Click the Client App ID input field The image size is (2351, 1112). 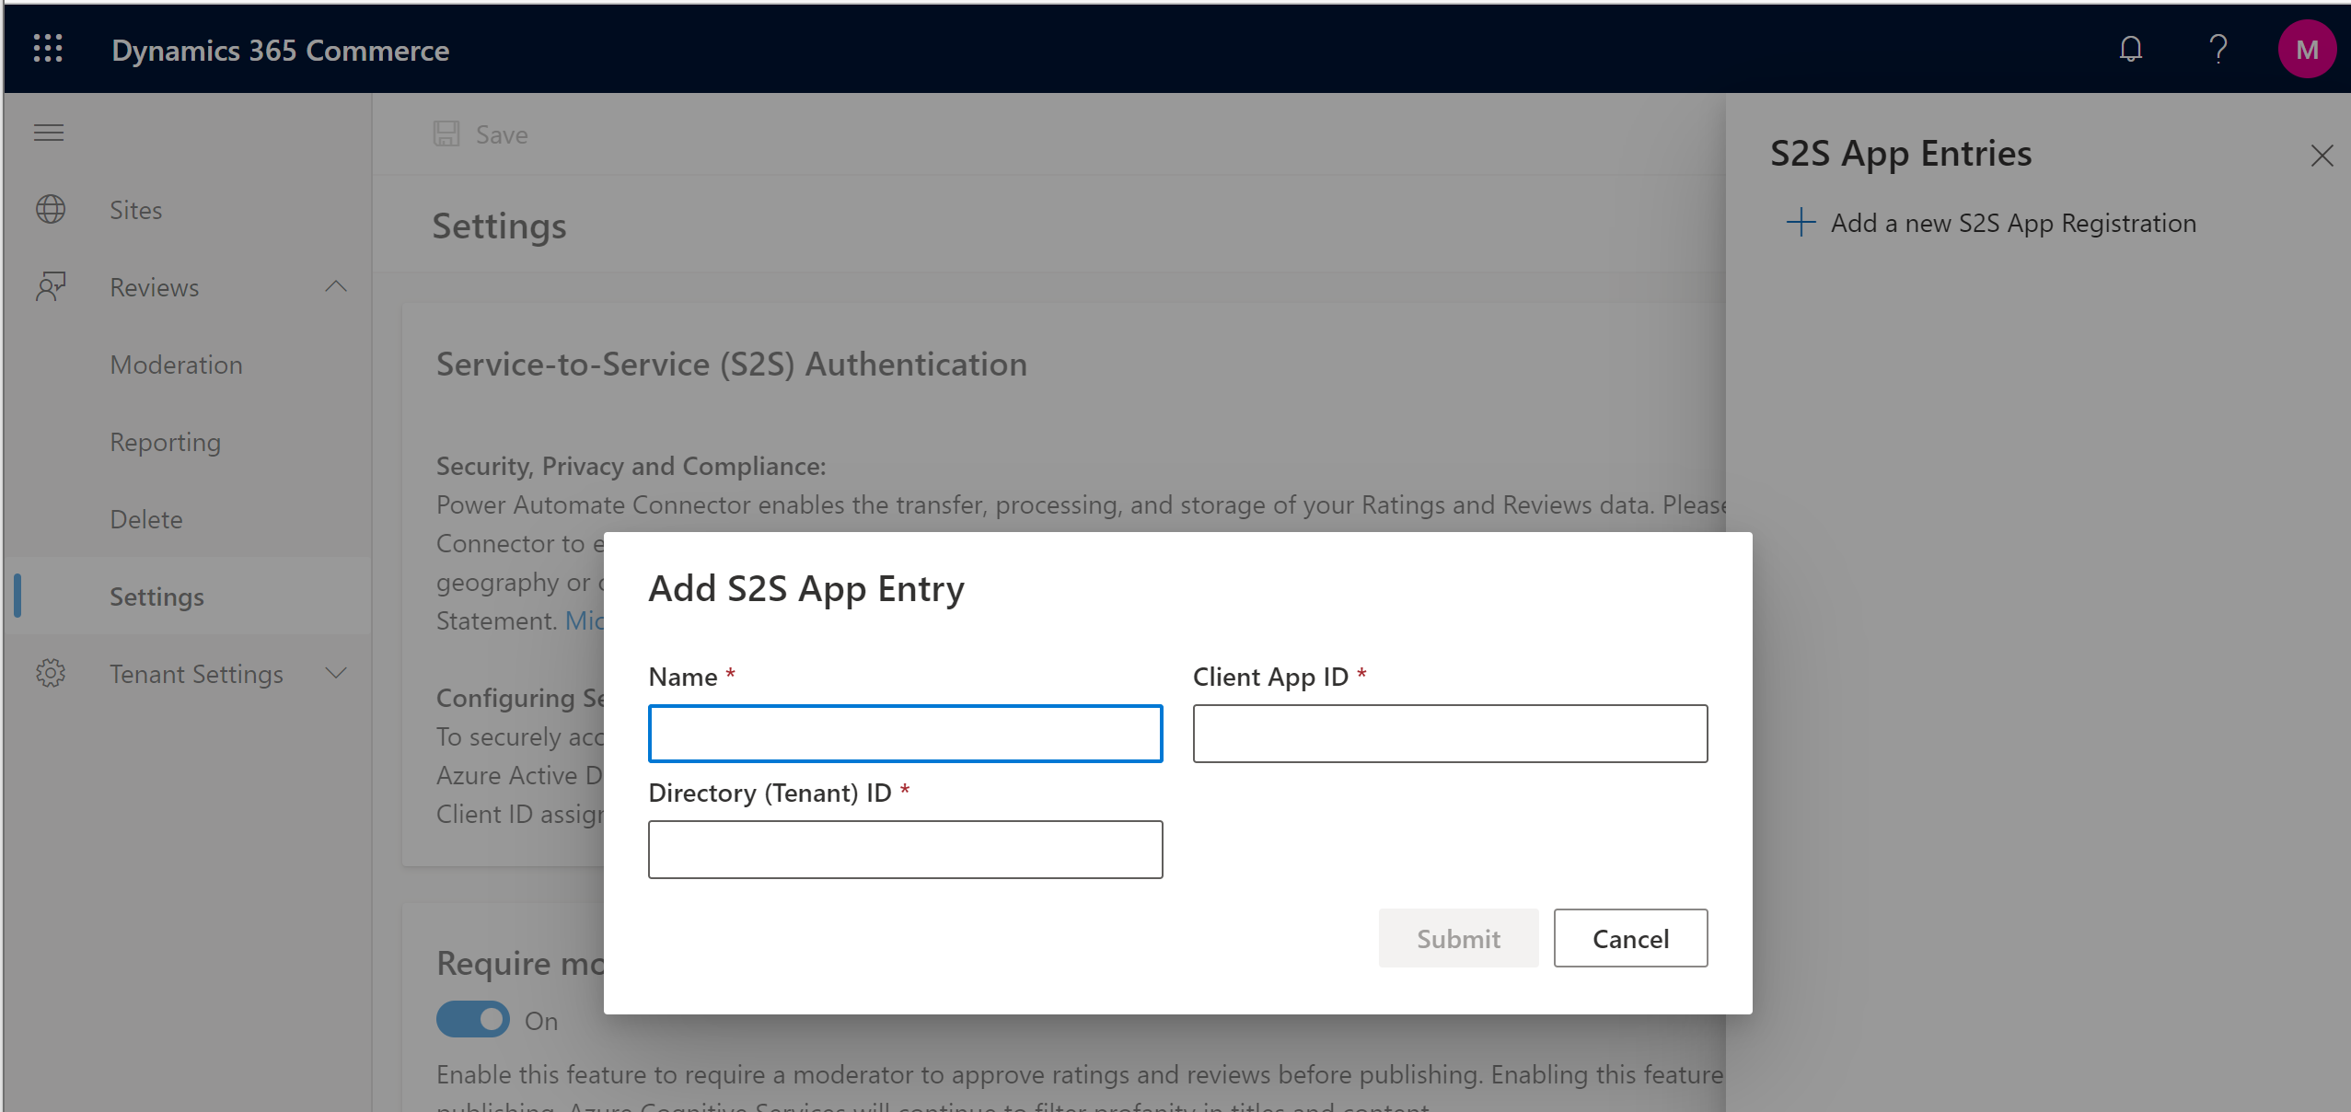pos(1450,733)
